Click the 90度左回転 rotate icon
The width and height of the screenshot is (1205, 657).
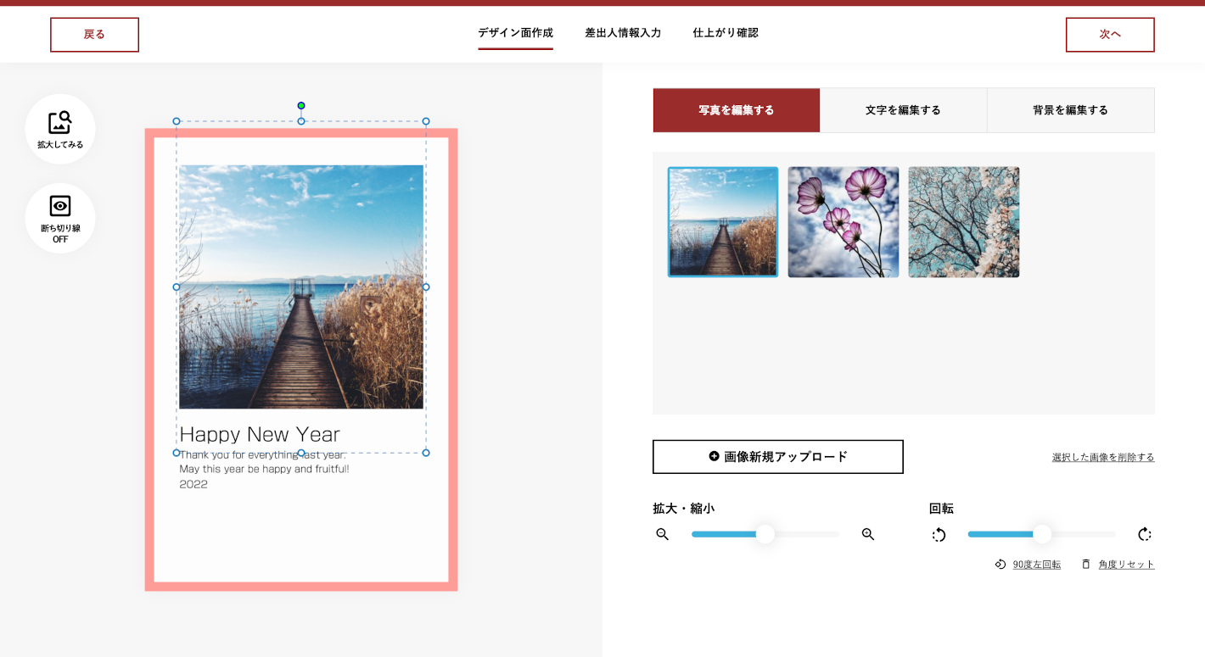pyautogui.click(x=1000, y=564)
